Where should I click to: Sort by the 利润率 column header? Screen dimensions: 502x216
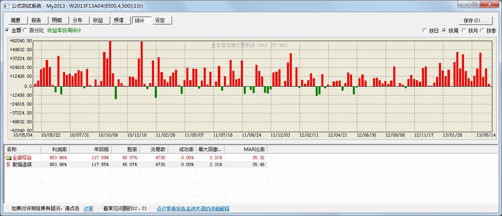55,149
